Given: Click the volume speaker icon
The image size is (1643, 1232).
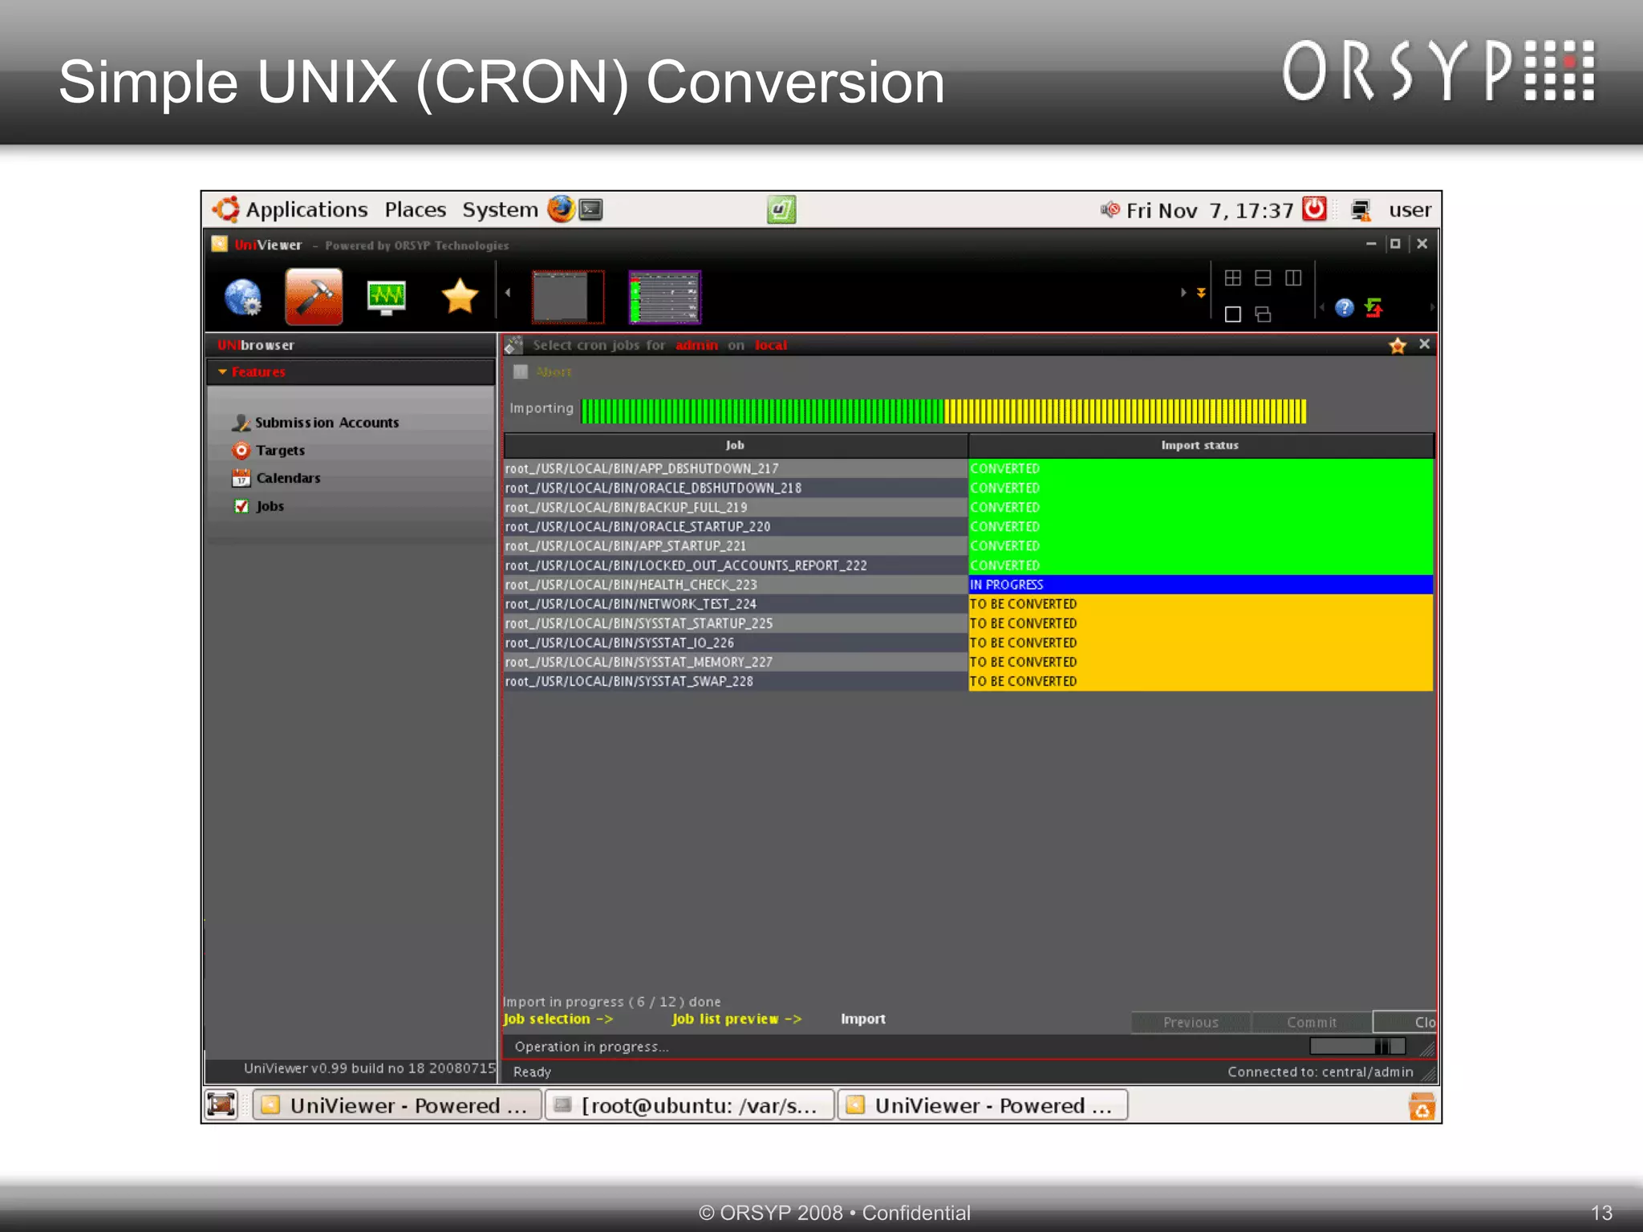Looking at the screenshot, I should tap(1110, 210).
